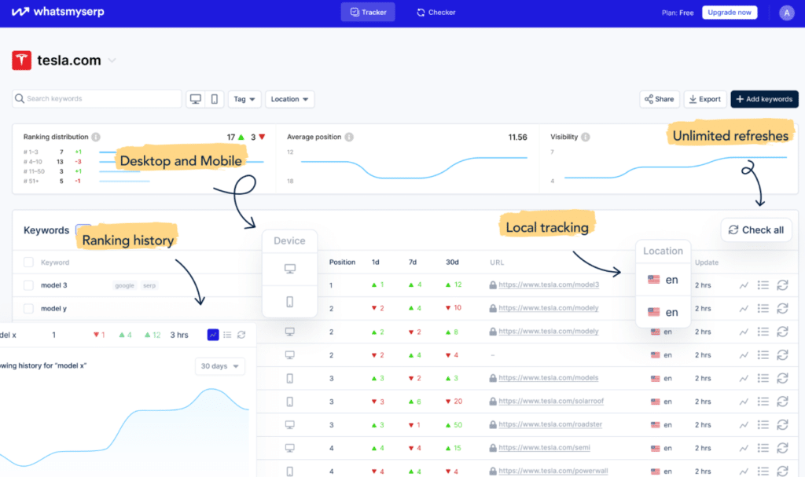Image resolution: width=805 pixels, height=477 pixels.
Task: Select mobile in the Device popup
Action: click(289, 302)
